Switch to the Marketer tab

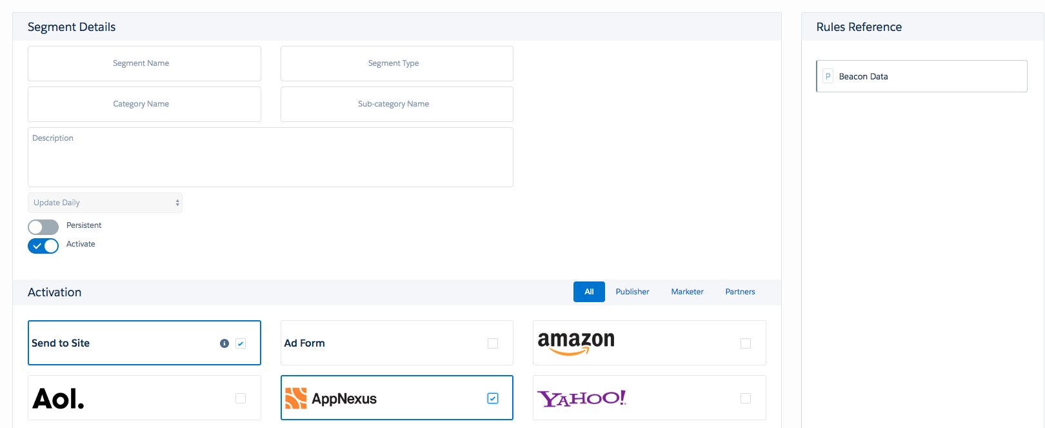pos(687,292)
